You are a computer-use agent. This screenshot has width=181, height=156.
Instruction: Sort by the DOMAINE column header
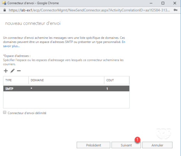(66, 80)
